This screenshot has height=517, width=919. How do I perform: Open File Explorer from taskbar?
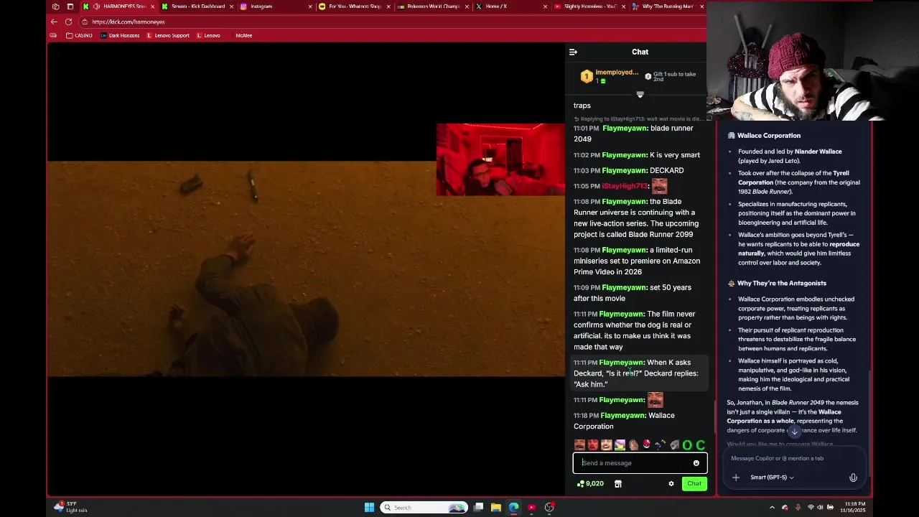pos(495,508)
